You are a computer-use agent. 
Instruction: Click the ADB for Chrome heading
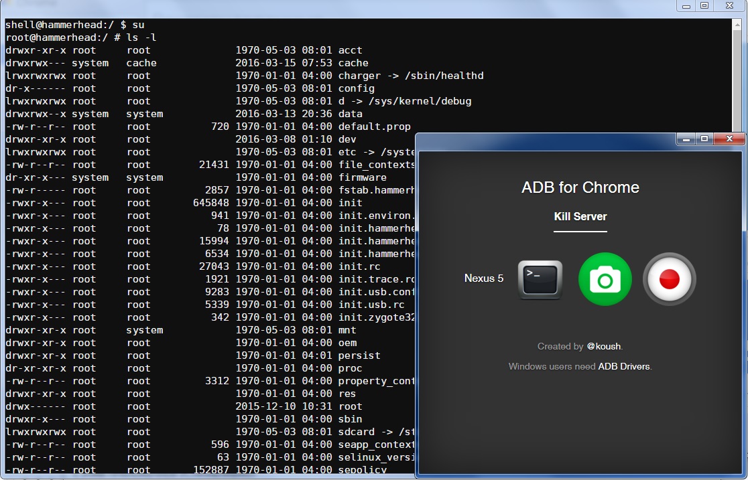coord(580,187)
